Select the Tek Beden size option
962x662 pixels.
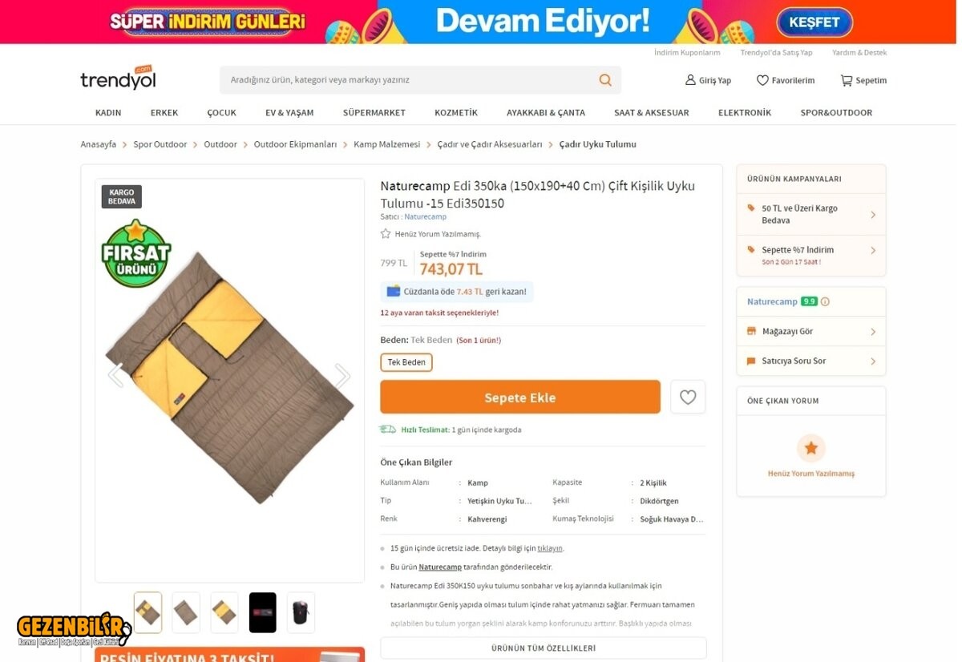tap(406, 362)
